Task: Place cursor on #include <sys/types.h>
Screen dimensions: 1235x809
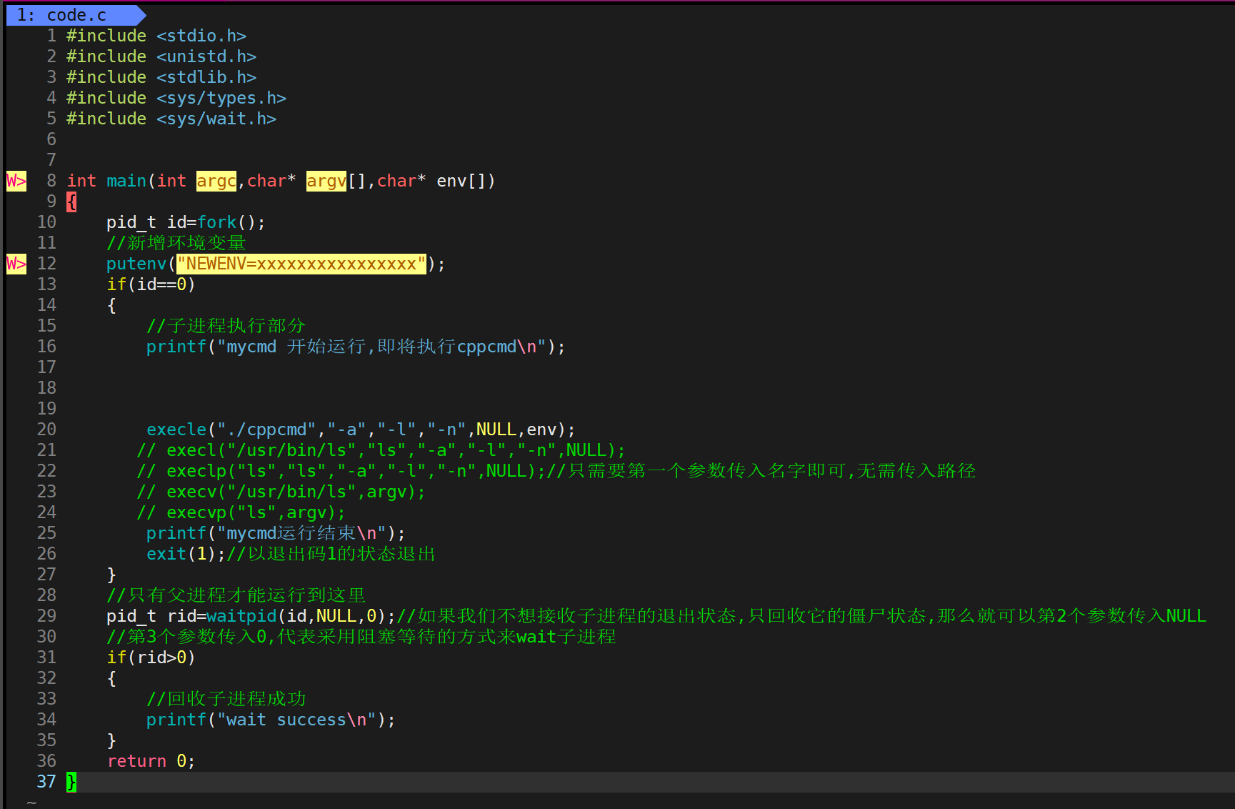Action: point(176,98)
